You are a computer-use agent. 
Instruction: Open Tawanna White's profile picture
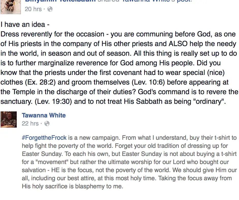coord(9,119)
